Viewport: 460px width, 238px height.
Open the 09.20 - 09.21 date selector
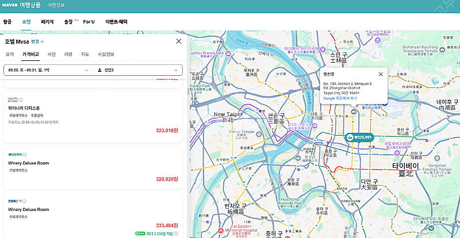pos(48,70)
